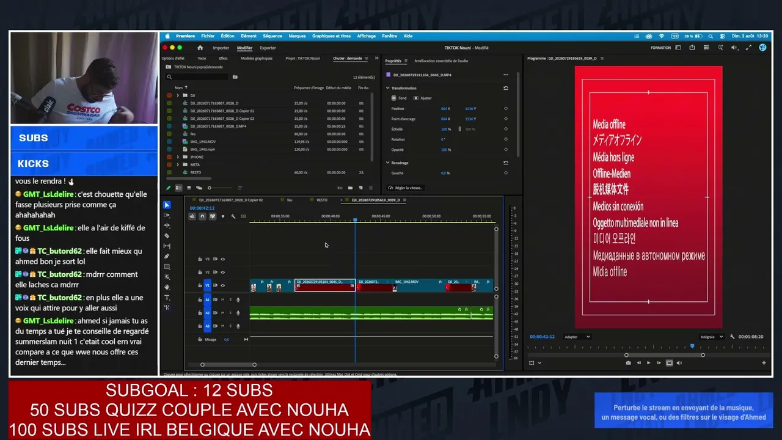
Task: Switch to the Exporter workspace tab
Action: [x=268, y=48]
